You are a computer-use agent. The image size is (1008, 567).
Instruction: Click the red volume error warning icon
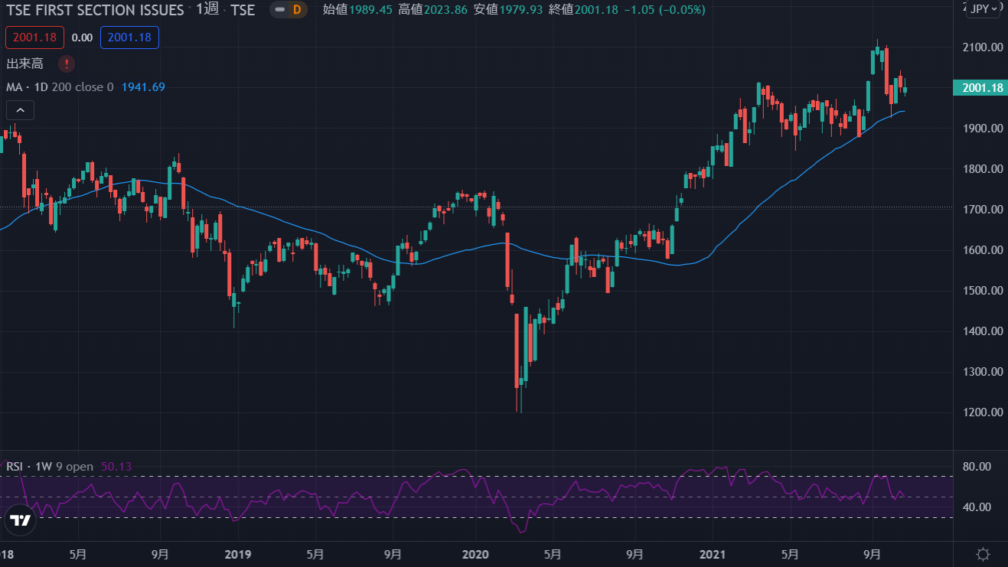point(67,64)
